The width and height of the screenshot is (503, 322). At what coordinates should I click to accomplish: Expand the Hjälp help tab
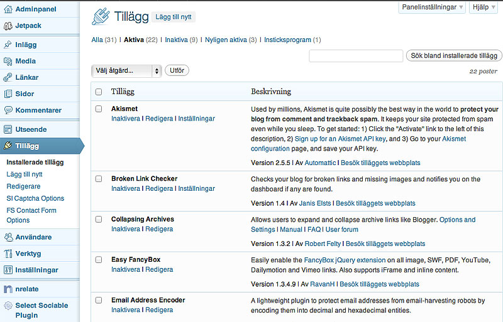(x=484, y=8)
